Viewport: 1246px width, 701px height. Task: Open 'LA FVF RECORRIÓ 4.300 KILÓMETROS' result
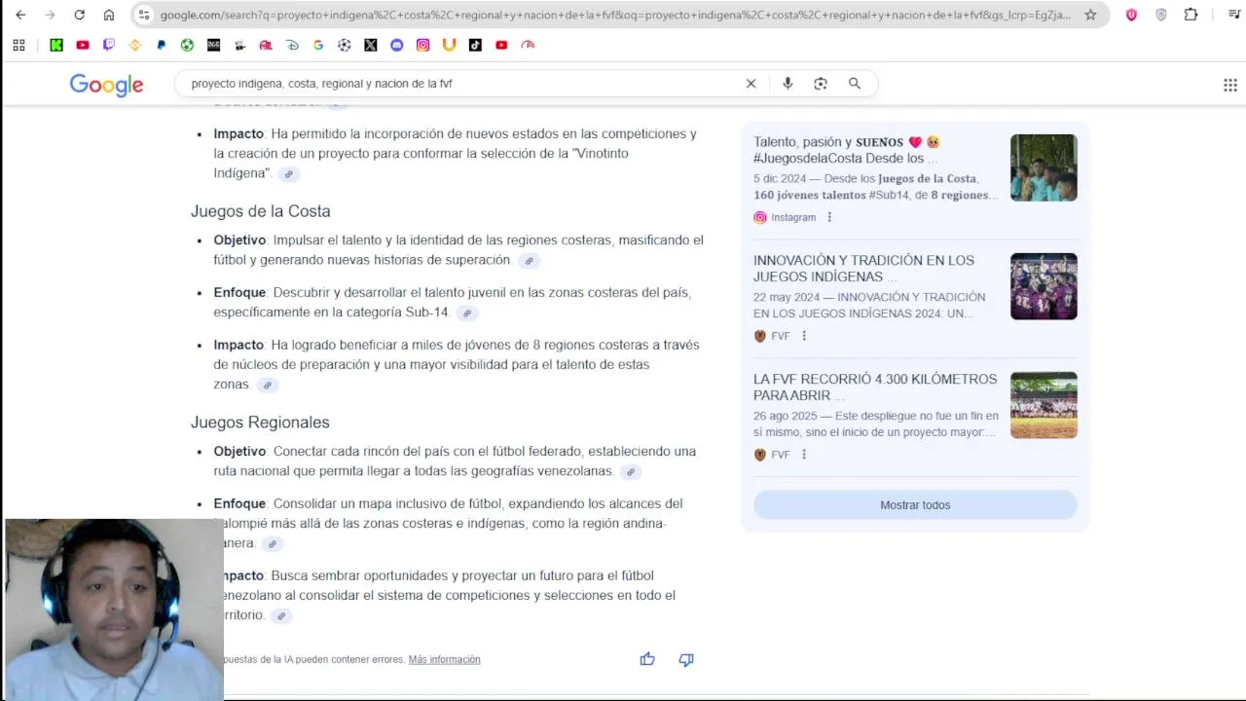(x=875, y=387)
